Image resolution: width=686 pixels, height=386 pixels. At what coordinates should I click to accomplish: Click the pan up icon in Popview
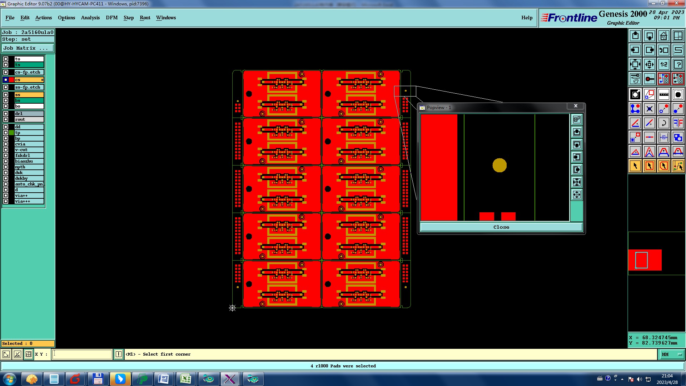577,132
